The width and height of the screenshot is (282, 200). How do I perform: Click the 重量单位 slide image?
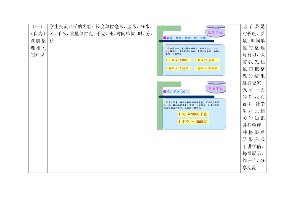pos(191,105)
